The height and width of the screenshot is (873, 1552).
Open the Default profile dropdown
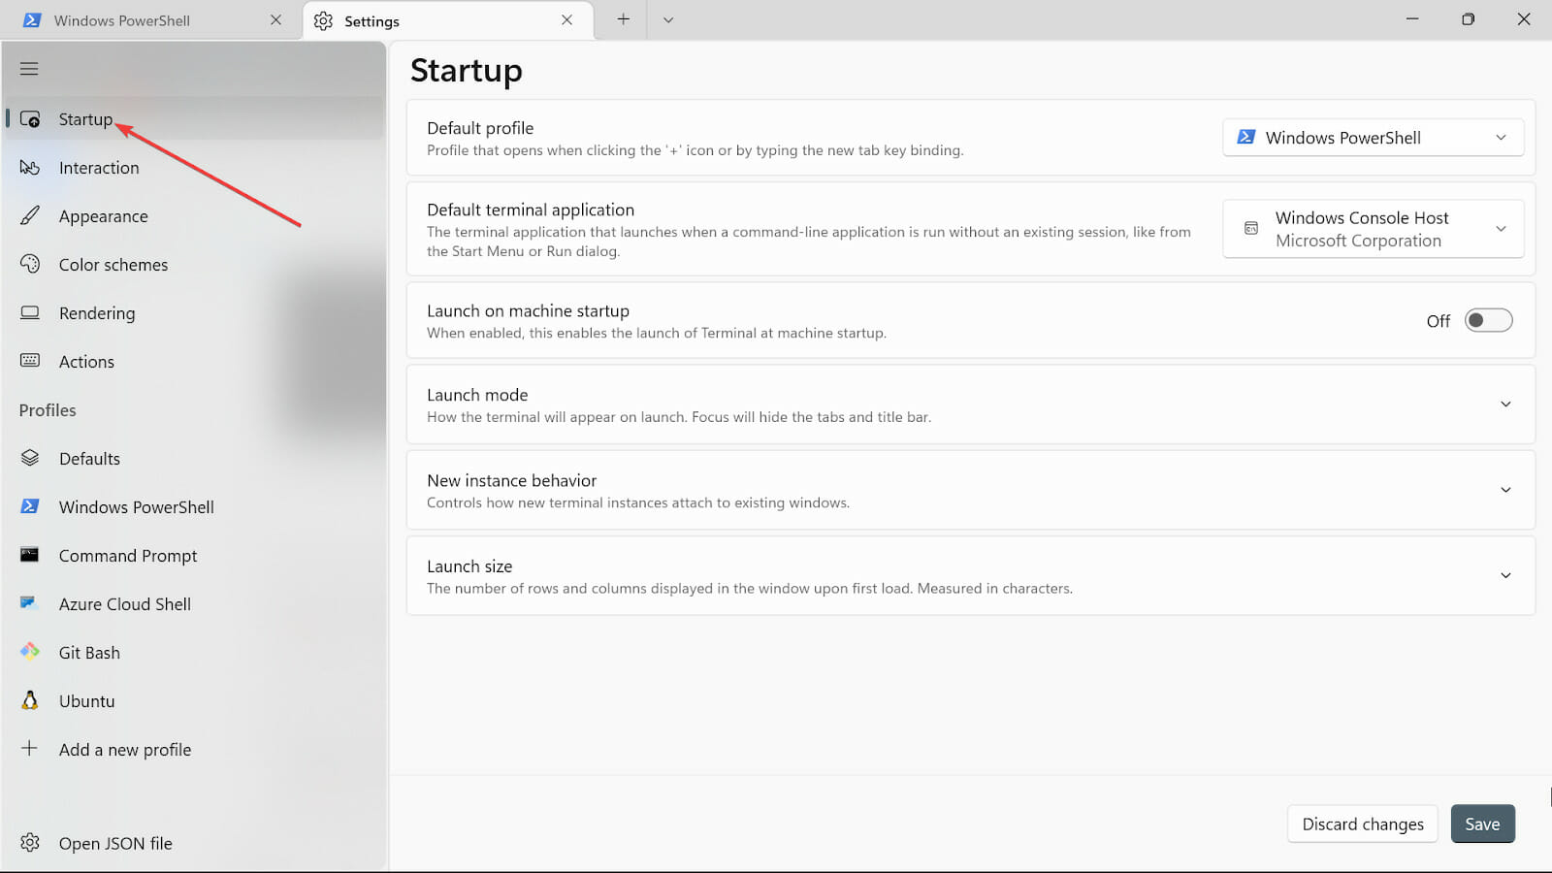point(1373,138)
